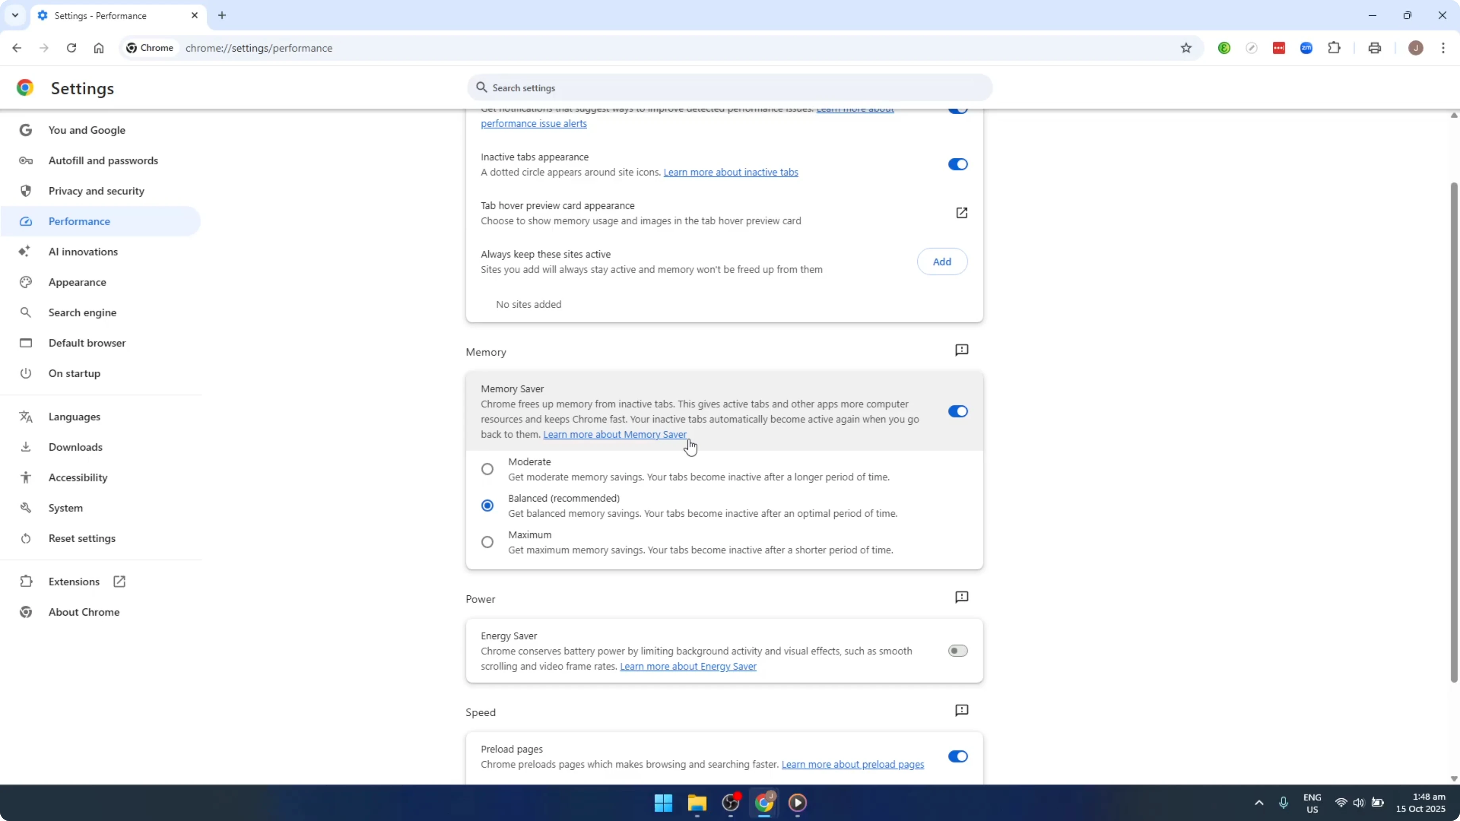The image size is (1460, 821).
Task: Click the Search settings field
Action: (730, 88)
